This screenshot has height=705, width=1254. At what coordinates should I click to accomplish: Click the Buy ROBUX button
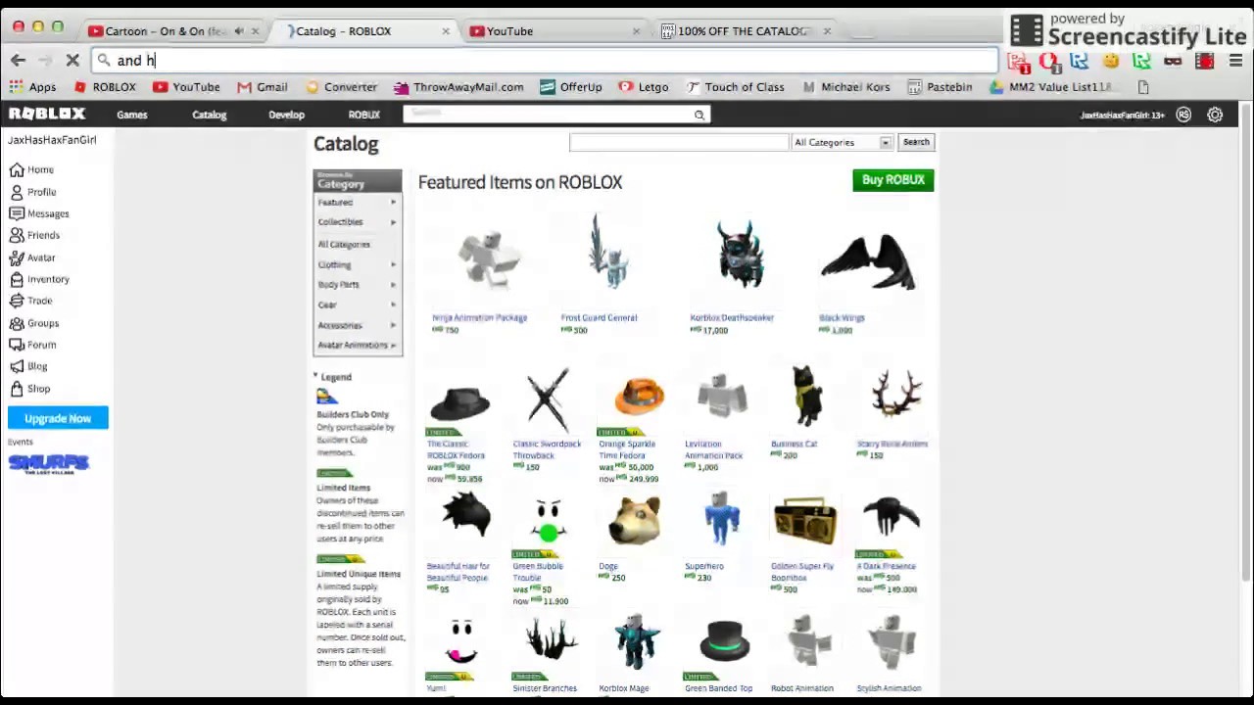pyautogui.click(x=892, y=180)
